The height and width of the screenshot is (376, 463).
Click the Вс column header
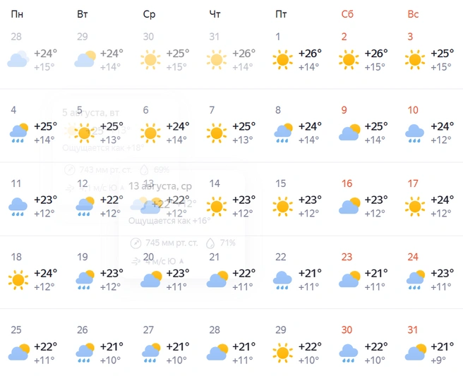coord(413,14)
